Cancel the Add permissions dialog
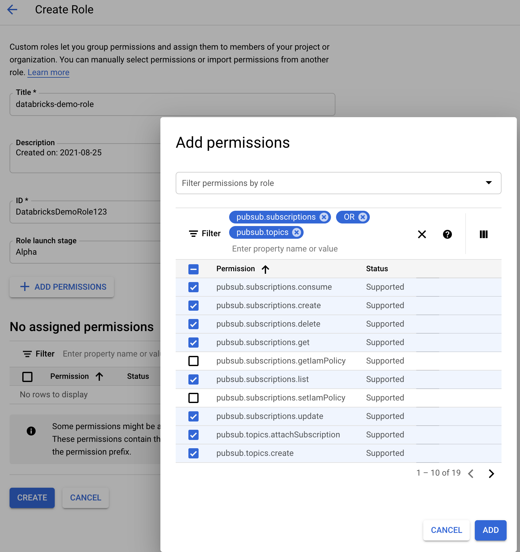The image size is (520, 552). pyautogui.click(x=446, y=530)
